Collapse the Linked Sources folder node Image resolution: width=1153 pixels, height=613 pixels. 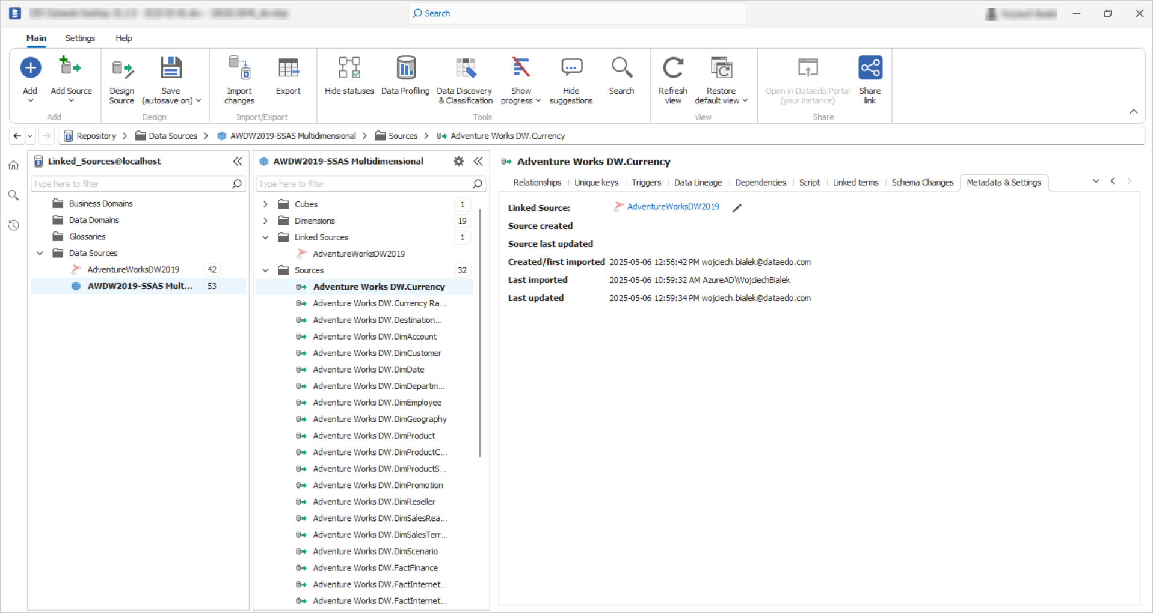coord(265,237)
